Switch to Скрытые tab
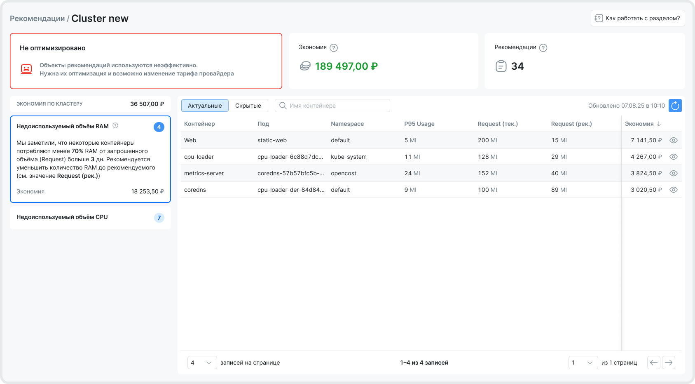This screenshot has width=695, height=384. [248, 106]
